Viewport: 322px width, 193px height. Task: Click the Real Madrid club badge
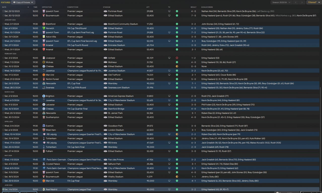coord(44,189)
